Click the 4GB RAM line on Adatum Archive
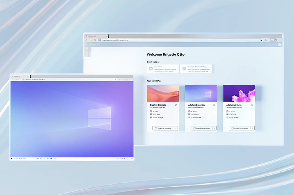 [231, 114]
